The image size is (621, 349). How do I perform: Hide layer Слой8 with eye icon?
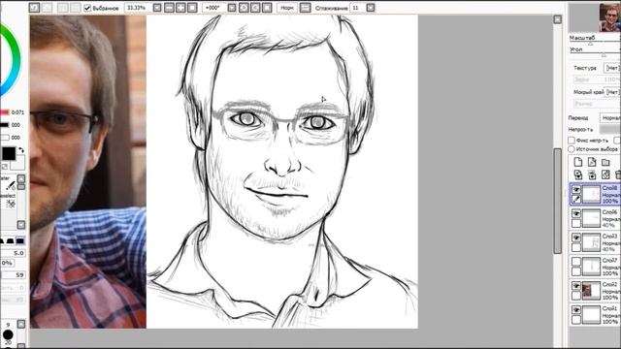click(576, 190)
